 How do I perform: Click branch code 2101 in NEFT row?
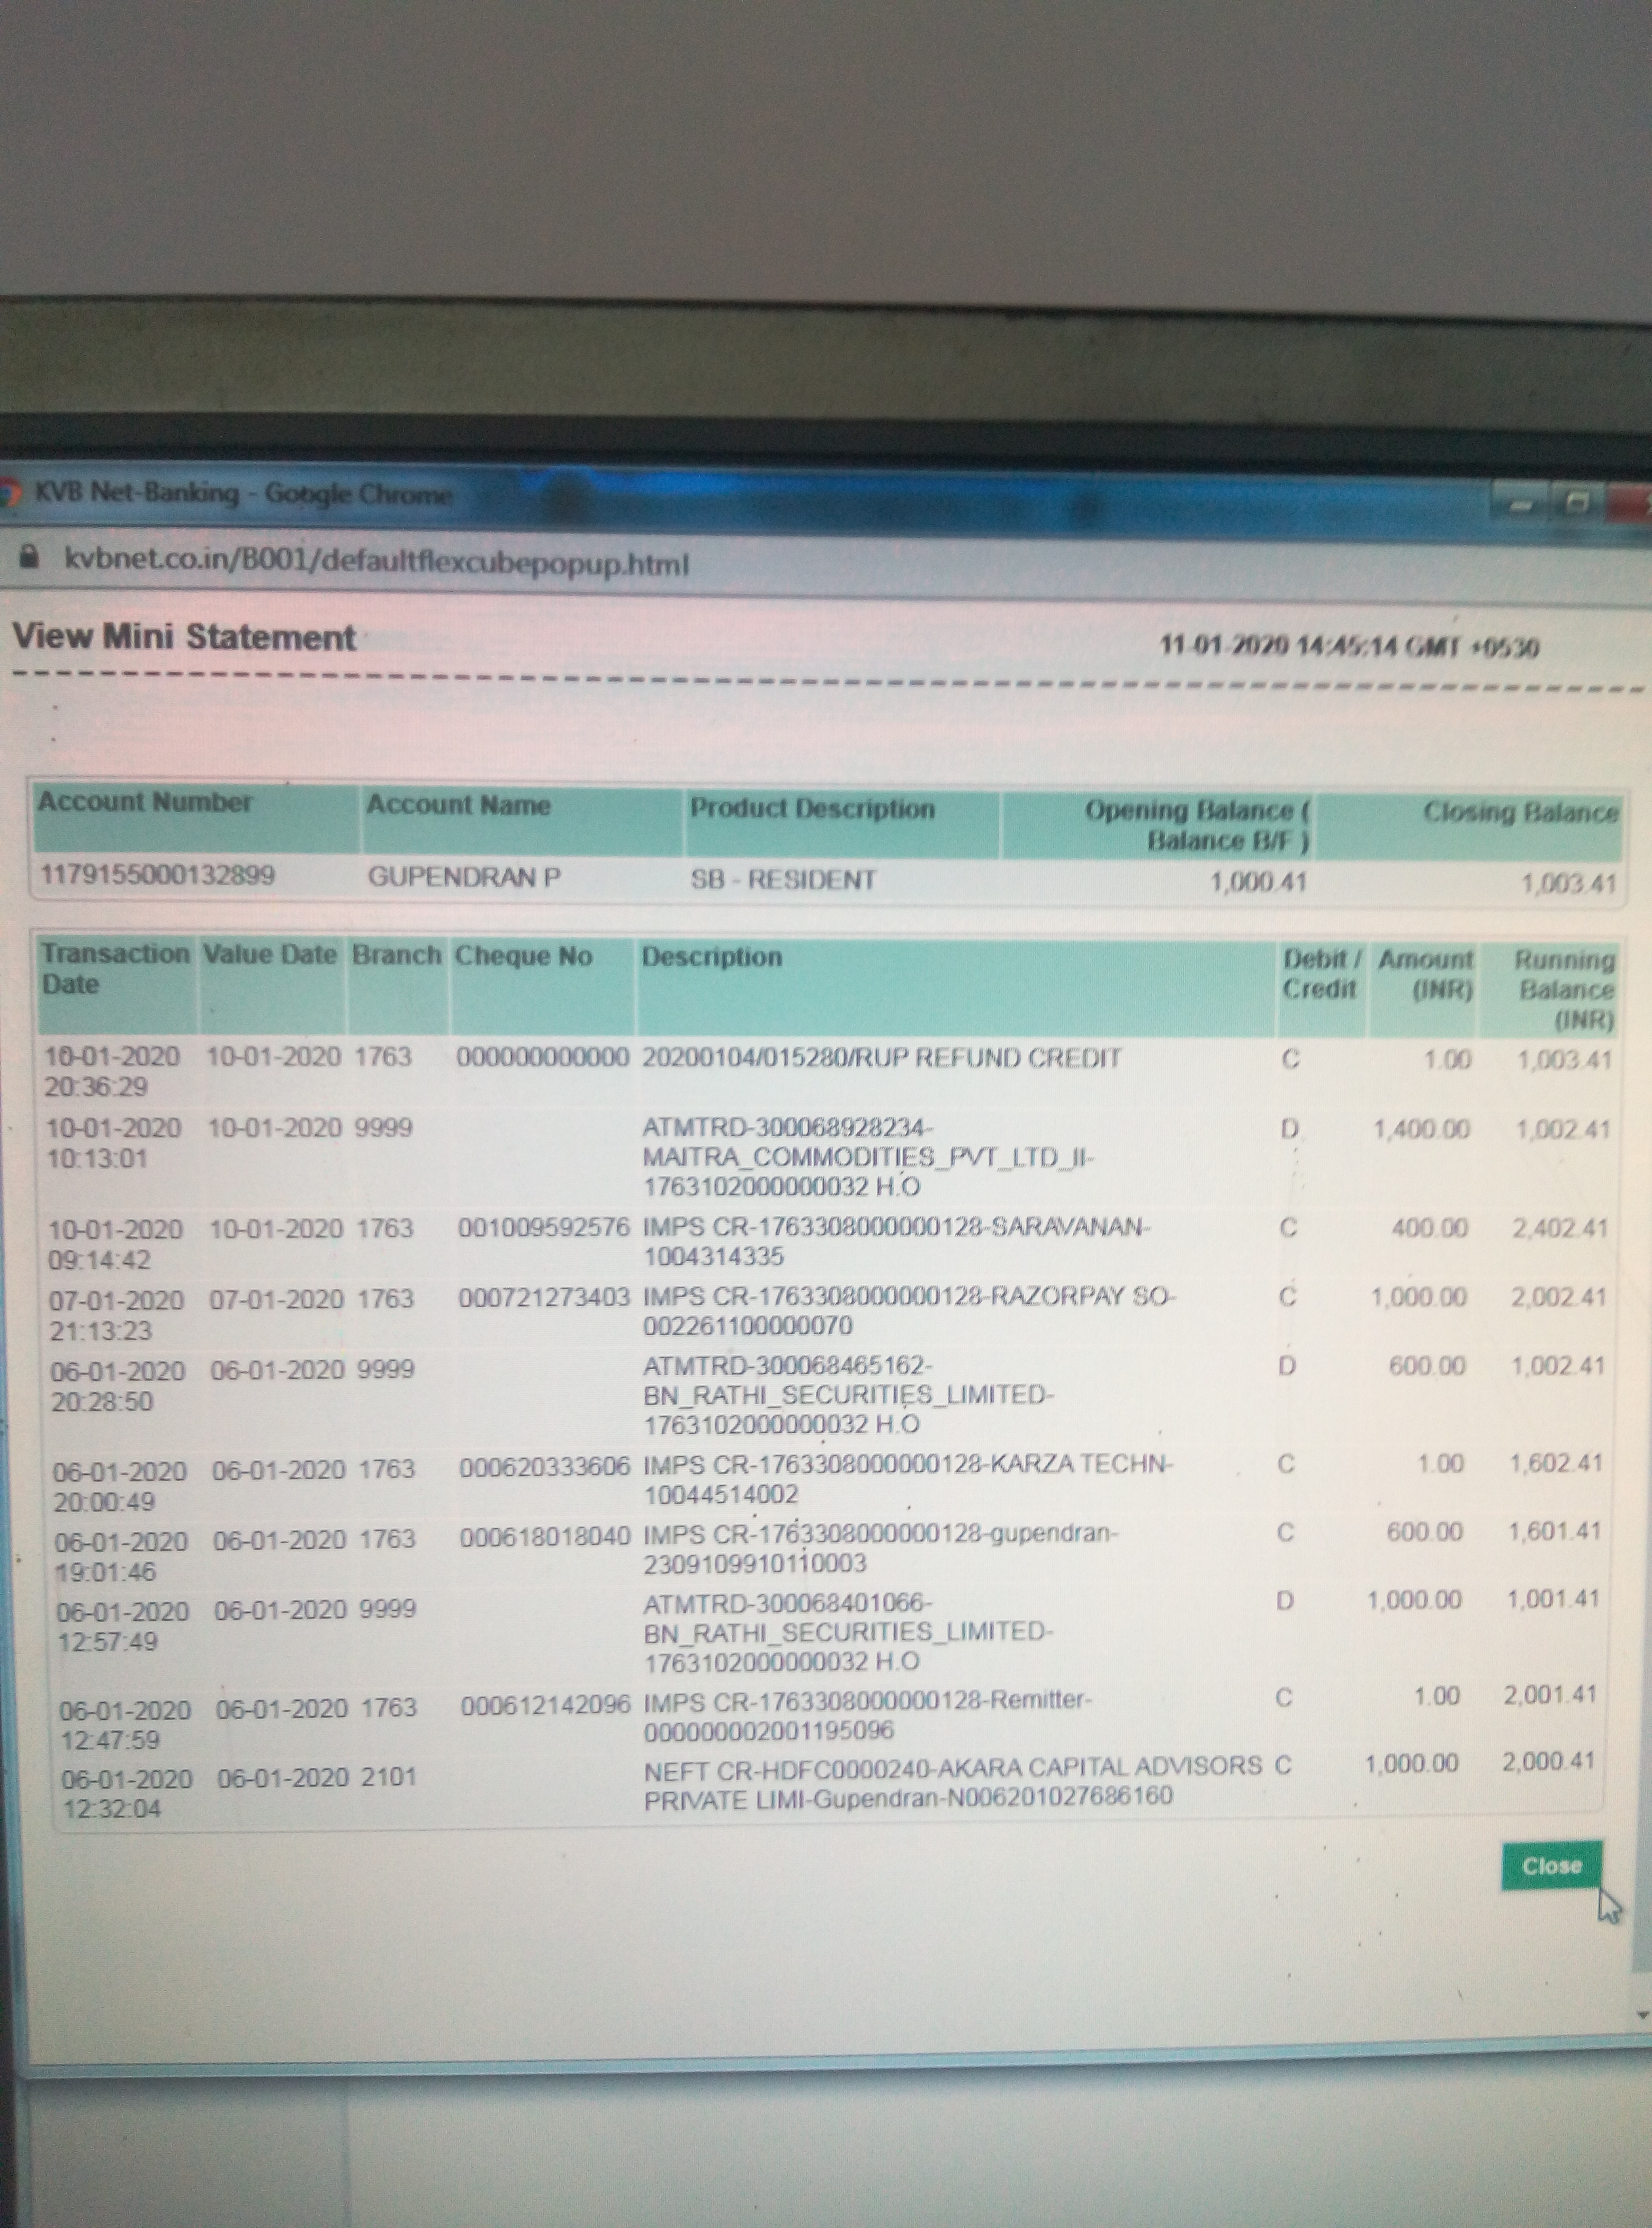click(x=388, y=1777)
